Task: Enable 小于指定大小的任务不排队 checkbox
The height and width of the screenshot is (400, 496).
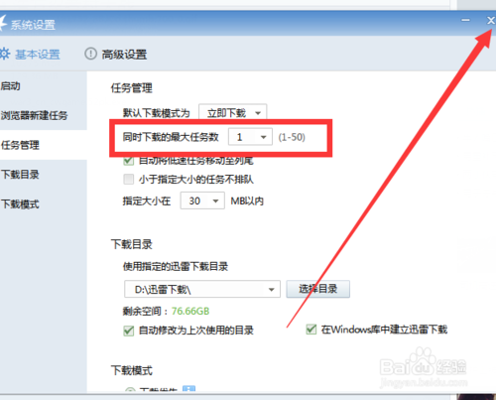Action: tap(129, 180)
